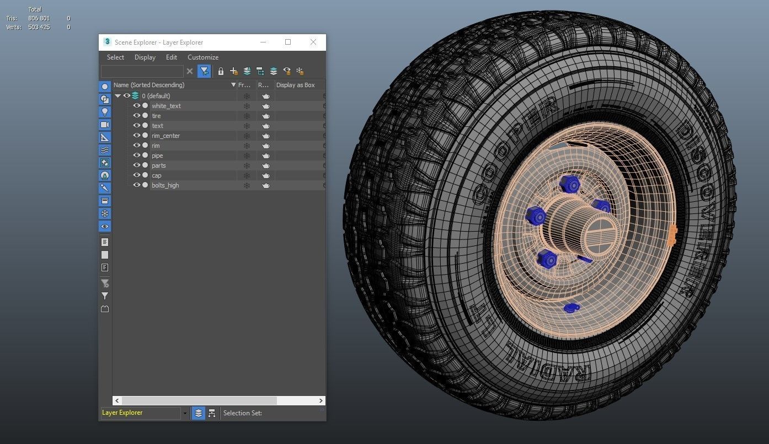
Task: Toggle the Selection filter funnel button
Action: tap(205, 71)
